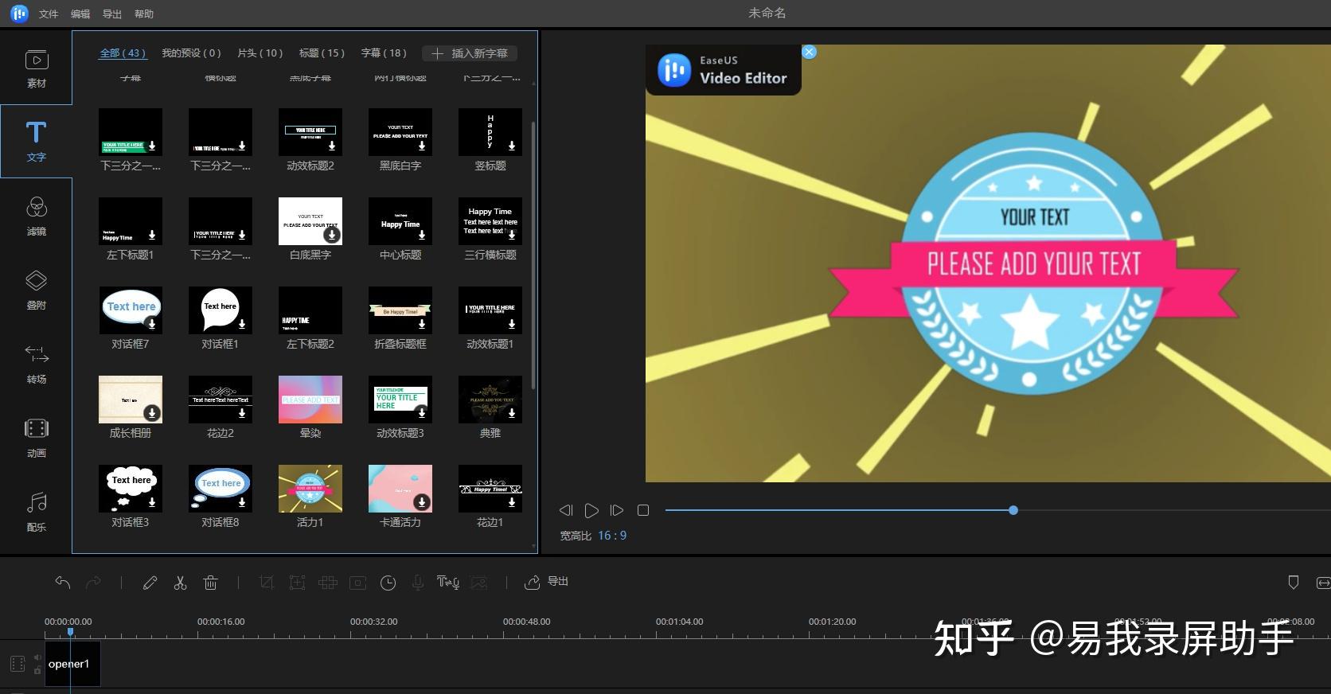1331x694 pixels.
Task: Click the EaseUS app logo icon
Action: click(20, 14)
